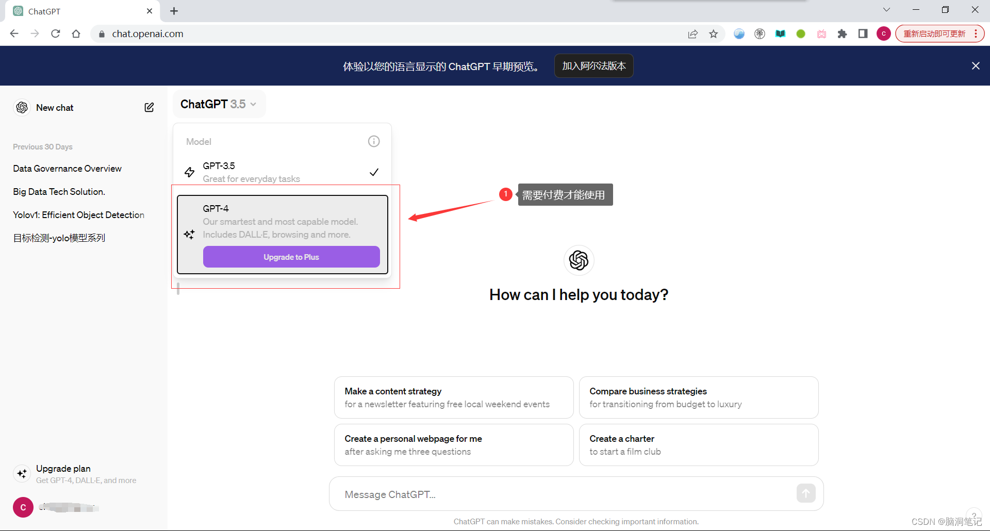Click the Upgrade plan sparkle icon
990x531 pixels.
point(22,473)
